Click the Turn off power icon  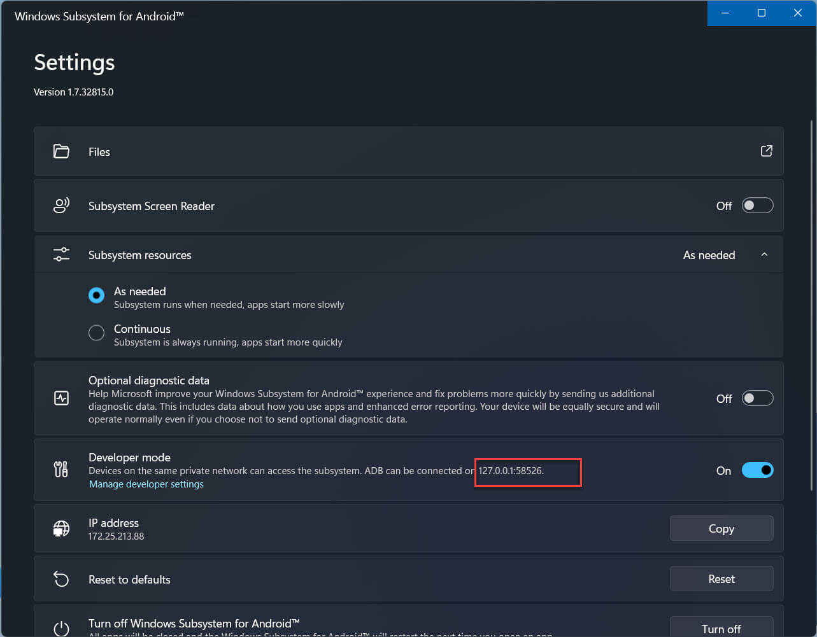coord(61,629)
